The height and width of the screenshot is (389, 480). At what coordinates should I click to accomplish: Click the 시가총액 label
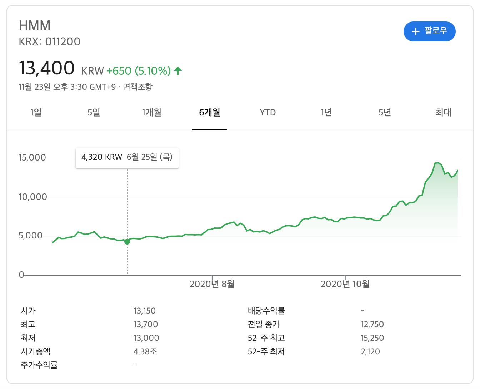coord(35,352)
